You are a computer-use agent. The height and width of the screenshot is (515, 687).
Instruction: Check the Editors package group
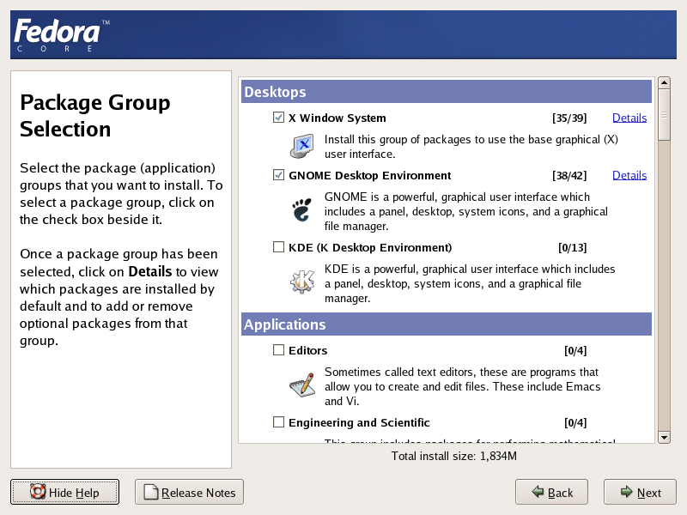coord(278,350)
